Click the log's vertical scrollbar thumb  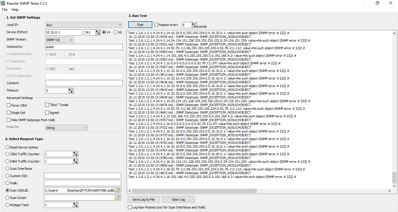tap(394, 177)
